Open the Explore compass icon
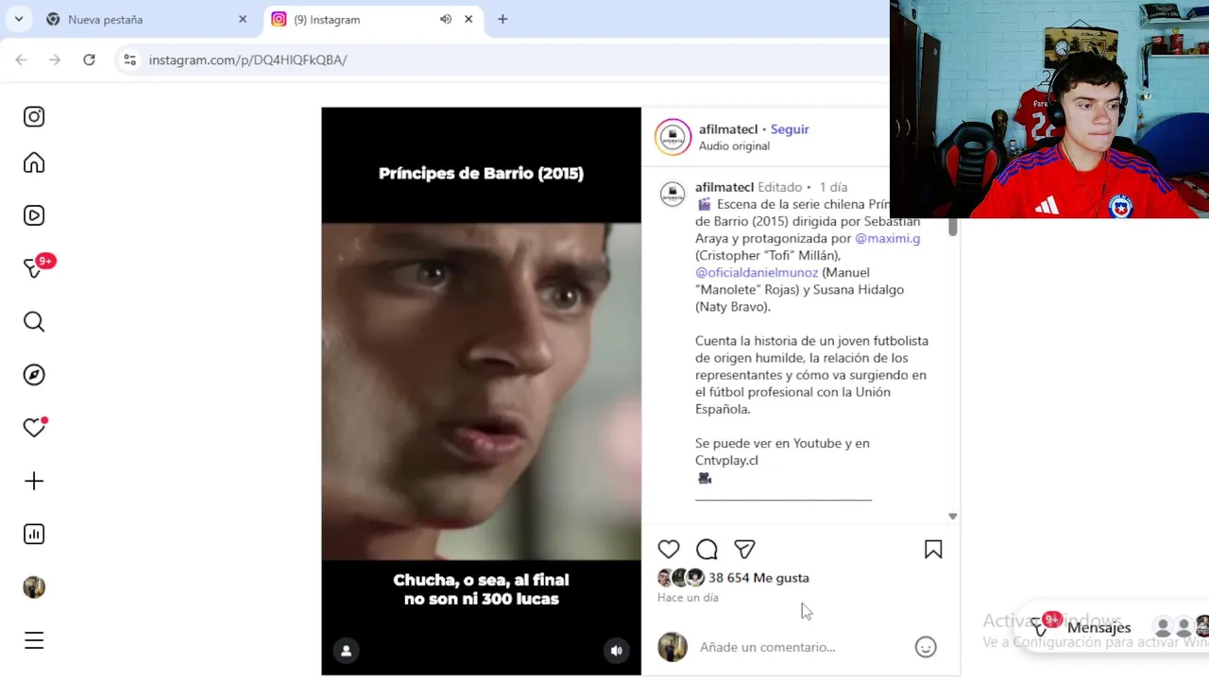 [x=34, y=375]
